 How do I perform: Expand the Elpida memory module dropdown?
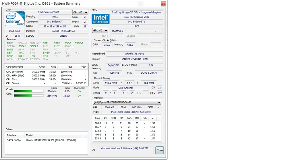pyautogui.click(x=127, y=102)
